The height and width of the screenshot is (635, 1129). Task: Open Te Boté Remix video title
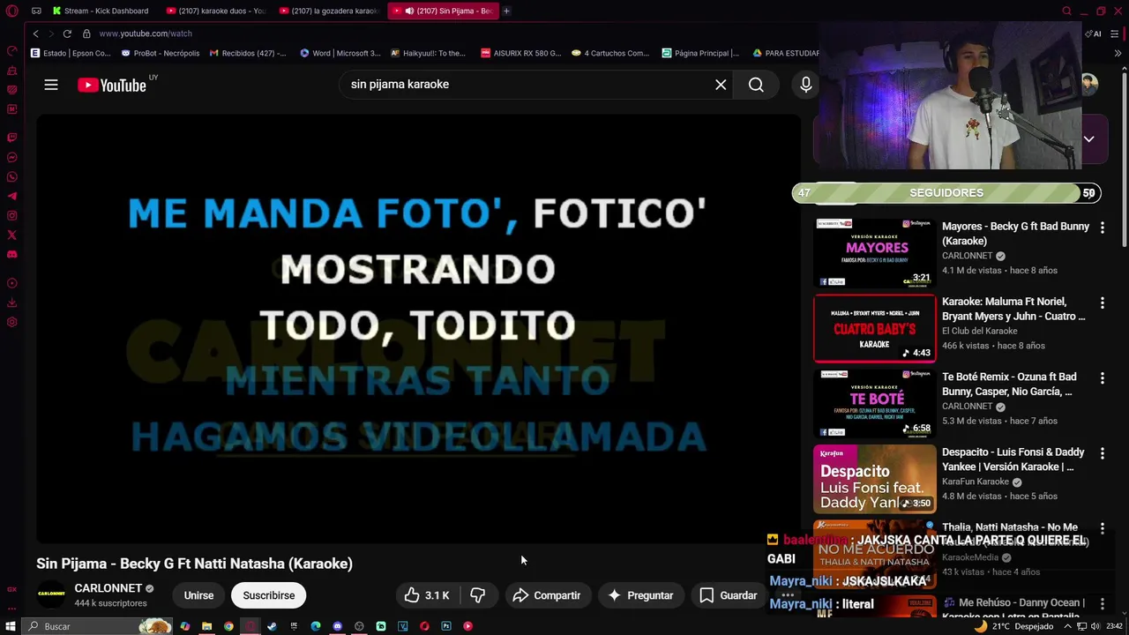point(1009,385)
